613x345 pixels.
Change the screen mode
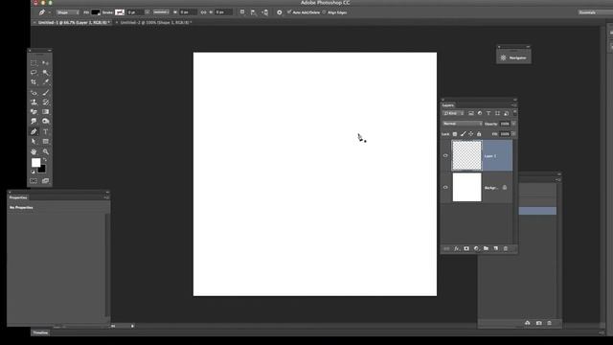(x=46, y=181)
